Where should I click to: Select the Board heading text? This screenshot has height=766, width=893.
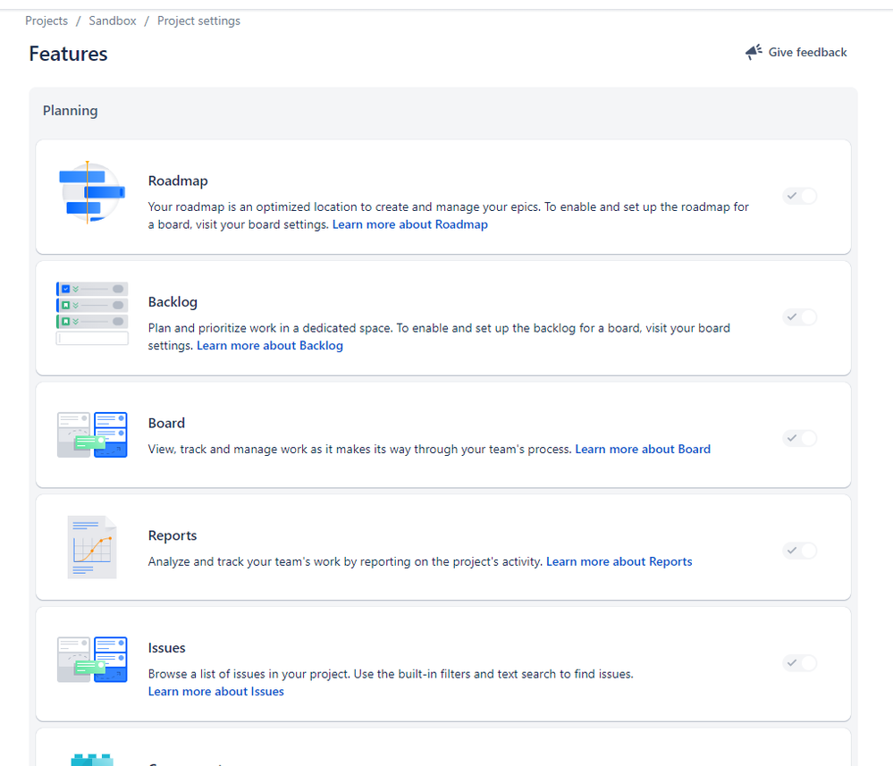[x=166, y=423]
